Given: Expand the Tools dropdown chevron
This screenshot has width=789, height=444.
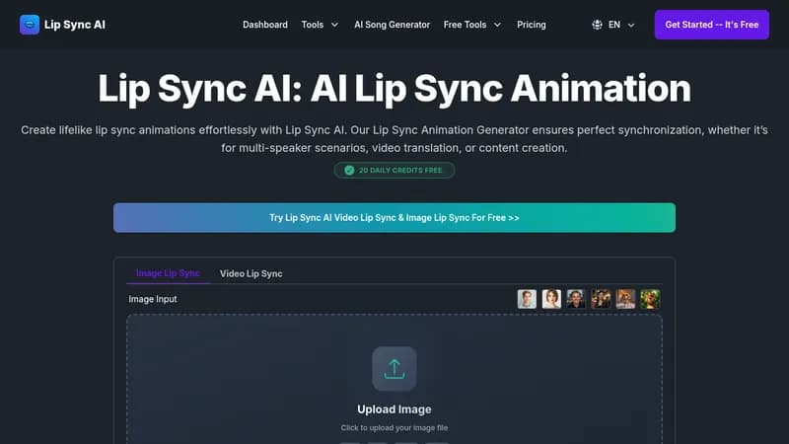Looking at the screenshot, I should pos(334,25).
